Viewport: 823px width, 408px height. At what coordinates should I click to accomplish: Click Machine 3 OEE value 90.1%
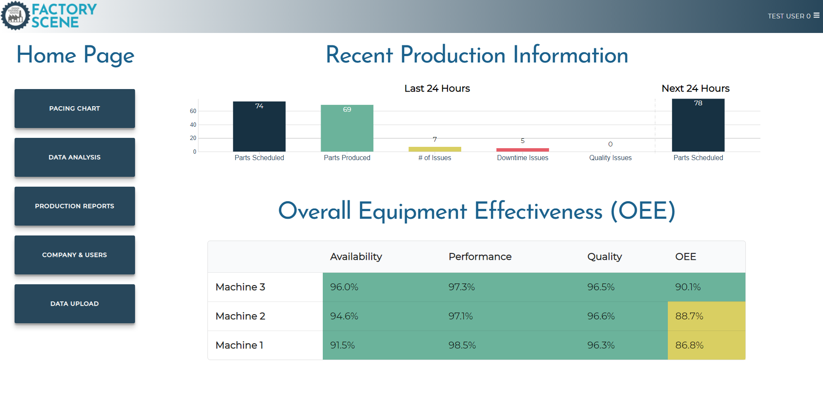pos(688,287)
